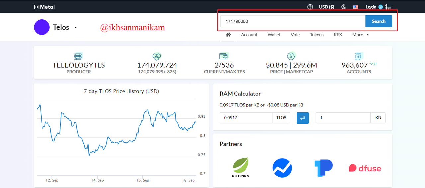This screenshot has height=188, width=425.
Task: Click the TLOS unit label
Action: click(281, 118)
